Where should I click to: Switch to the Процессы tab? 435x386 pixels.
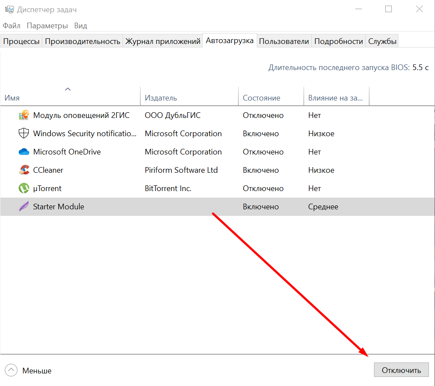click(21, 41)
